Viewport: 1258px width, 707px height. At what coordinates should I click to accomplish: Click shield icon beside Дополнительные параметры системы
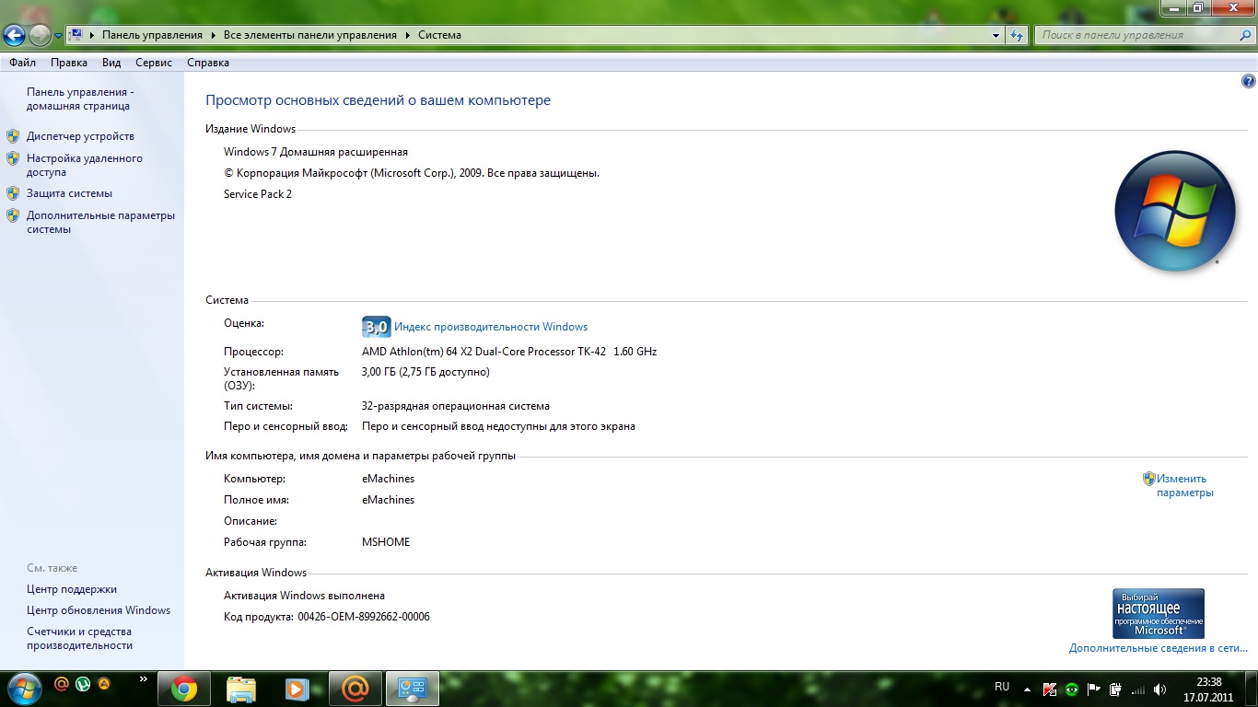13,215
